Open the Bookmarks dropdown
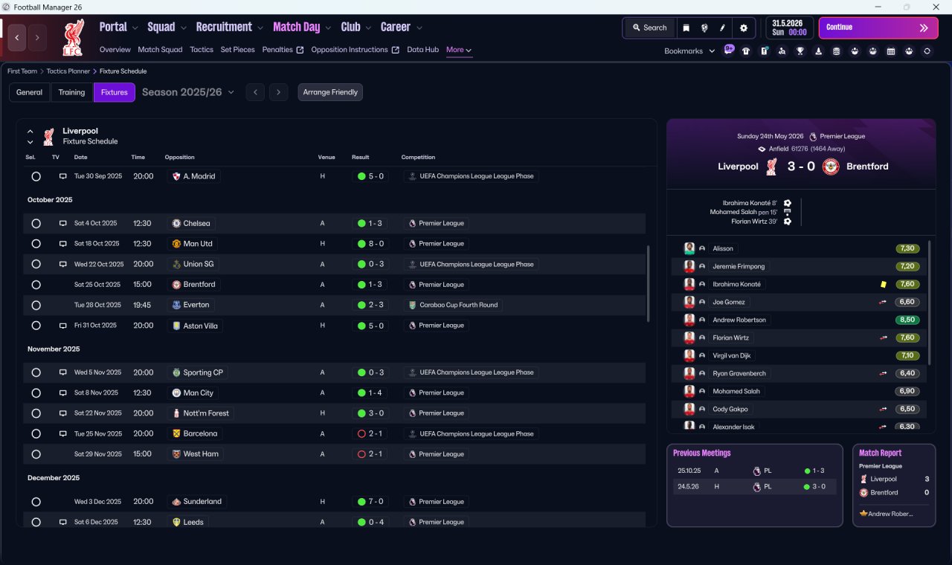This screenshot has height=565, width=952. [x=689, y=51]
